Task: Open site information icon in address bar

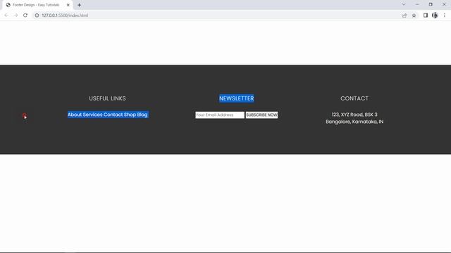Action: coord(37,15)
